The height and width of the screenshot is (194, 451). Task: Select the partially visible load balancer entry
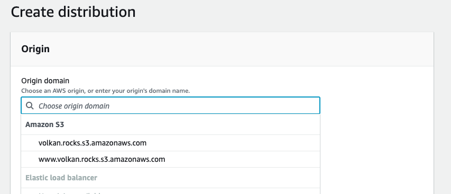click(x=170, y=191)
